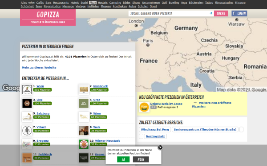This screenshot has height=166, width=267.
Task: Select the Nestroyplatz area tag
Action: click(x=155, y=136)
